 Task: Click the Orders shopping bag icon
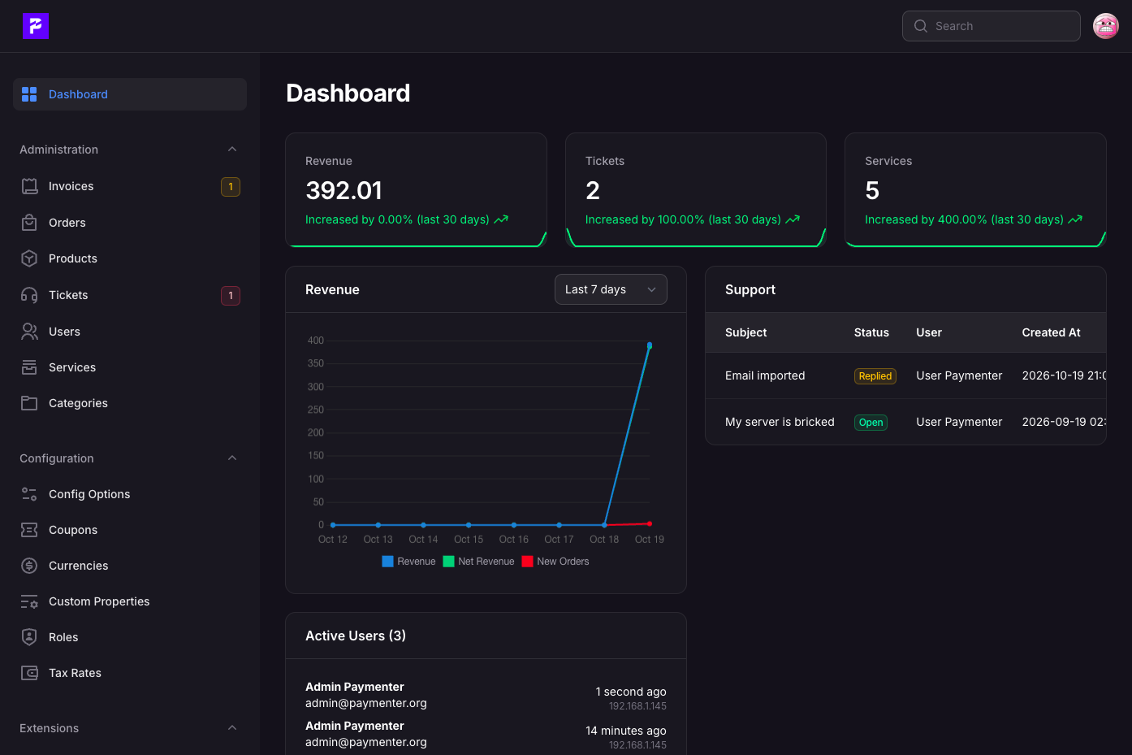(x=29, y=223)
